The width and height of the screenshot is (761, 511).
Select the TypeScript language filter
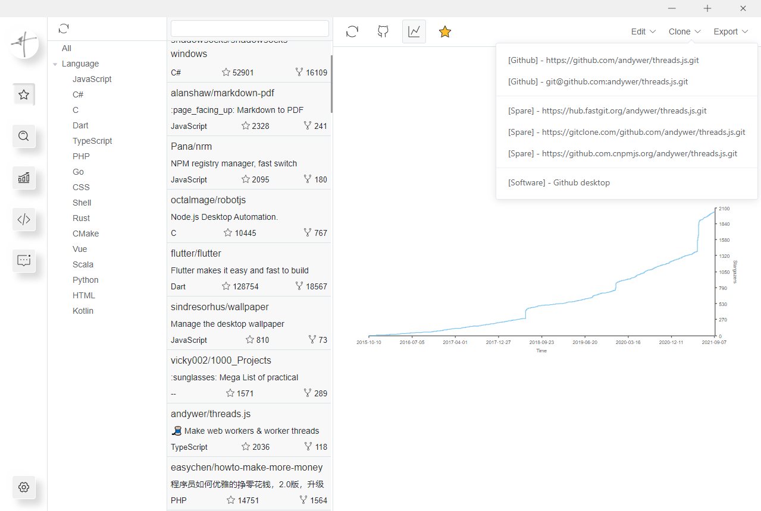[92, 141]
